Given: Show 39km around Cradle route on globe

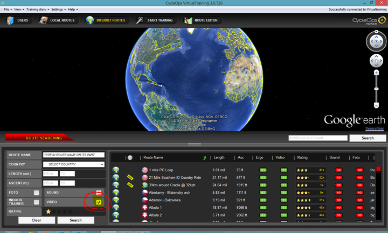Looking at the screenshot, I should 116,185.
